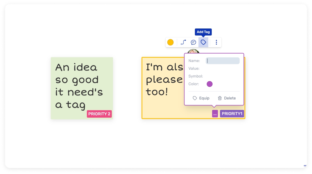The image size is (312, 174).
Task: Click the Add Tag icon in toolbar
Action: tap(203, 42)
